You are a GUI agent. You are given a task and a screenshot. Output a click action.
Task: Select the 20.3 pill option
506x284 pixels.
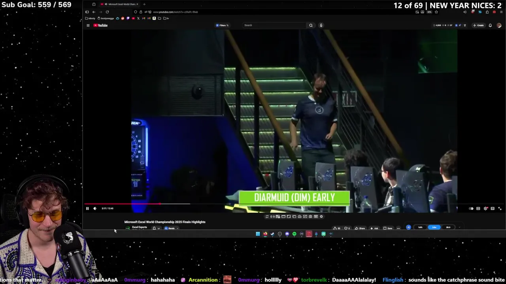tap(448, 227)
